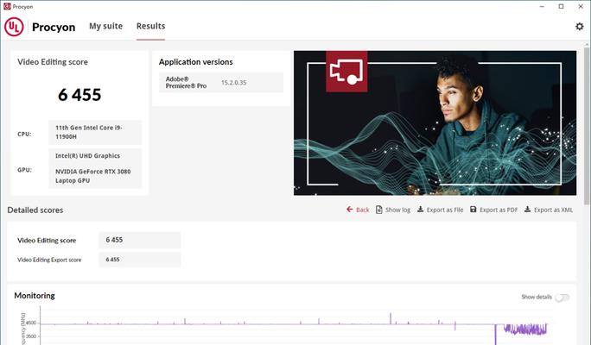Go Back to previous results page
This screenshot has width=591, height=345.
tap(363, 210)
